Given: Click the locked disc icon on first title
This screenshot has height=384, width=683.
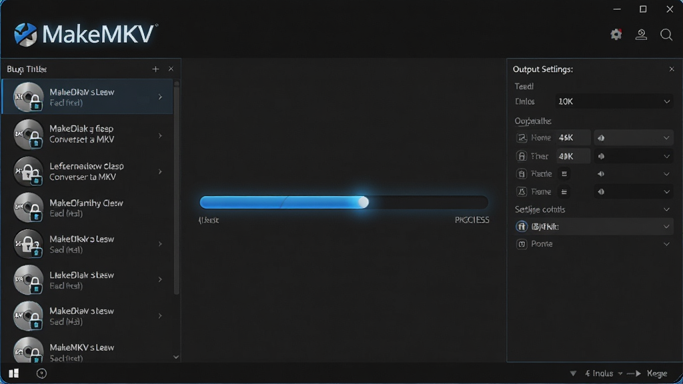Looking at the screenshot, I should point(29,97).
